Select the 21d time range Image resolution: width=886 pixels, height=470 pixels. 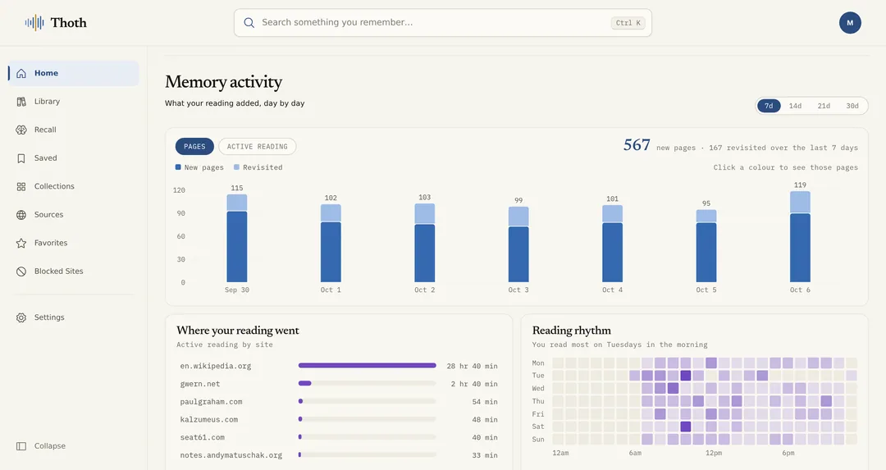point(824,106)
